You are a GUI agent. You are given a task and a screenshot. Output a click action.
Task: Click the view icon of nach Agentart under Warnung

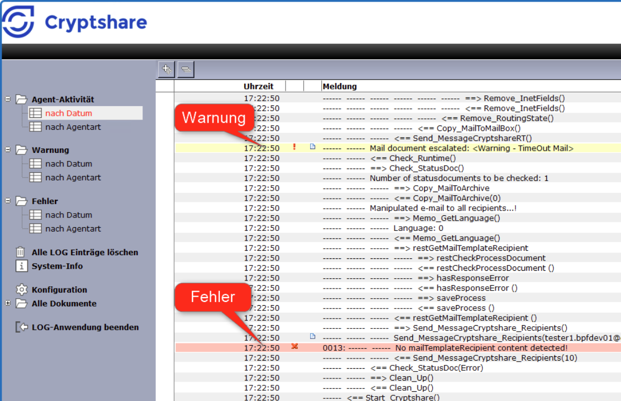point(35,177)
